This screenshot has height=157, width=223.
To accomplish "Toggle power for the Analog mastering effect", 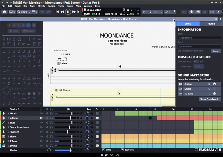I will (x=214, y=84).
